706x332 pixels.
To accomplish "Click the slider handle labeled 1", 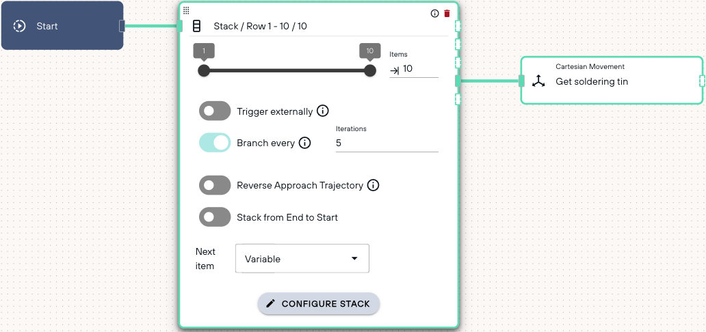I will point(204,70).
